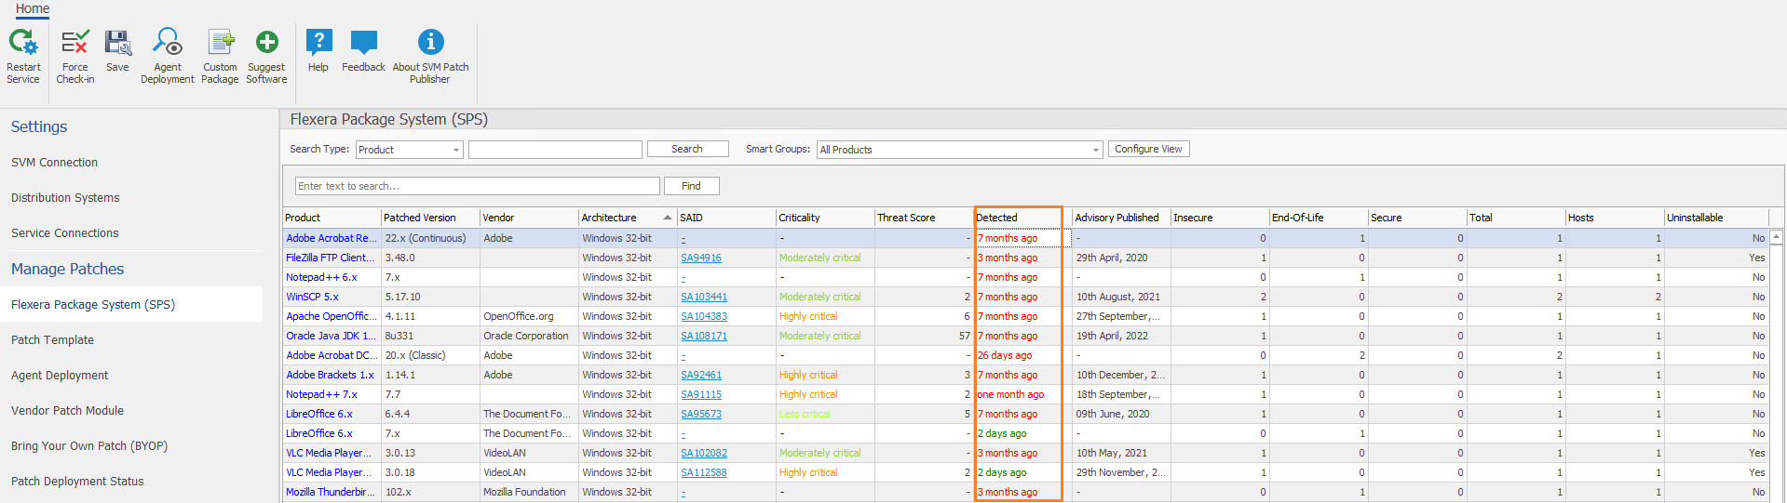Sort by the Detected column header
This screenshot has height=503, width=1787.
pos(1022,218)
